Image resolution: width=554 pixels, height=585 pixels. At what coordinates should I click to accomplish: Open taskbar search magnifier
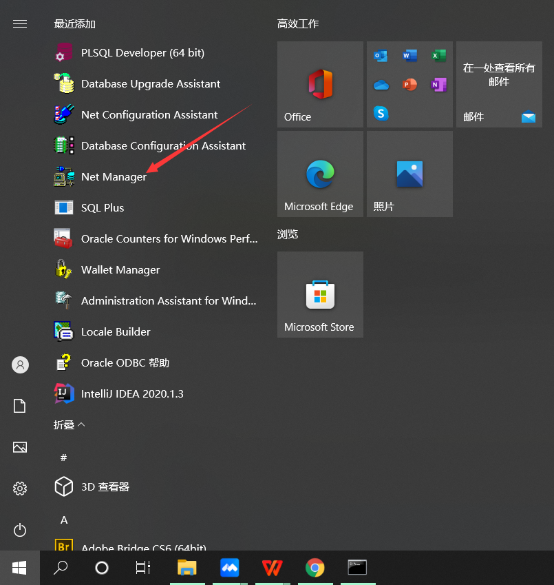[61, 568]
